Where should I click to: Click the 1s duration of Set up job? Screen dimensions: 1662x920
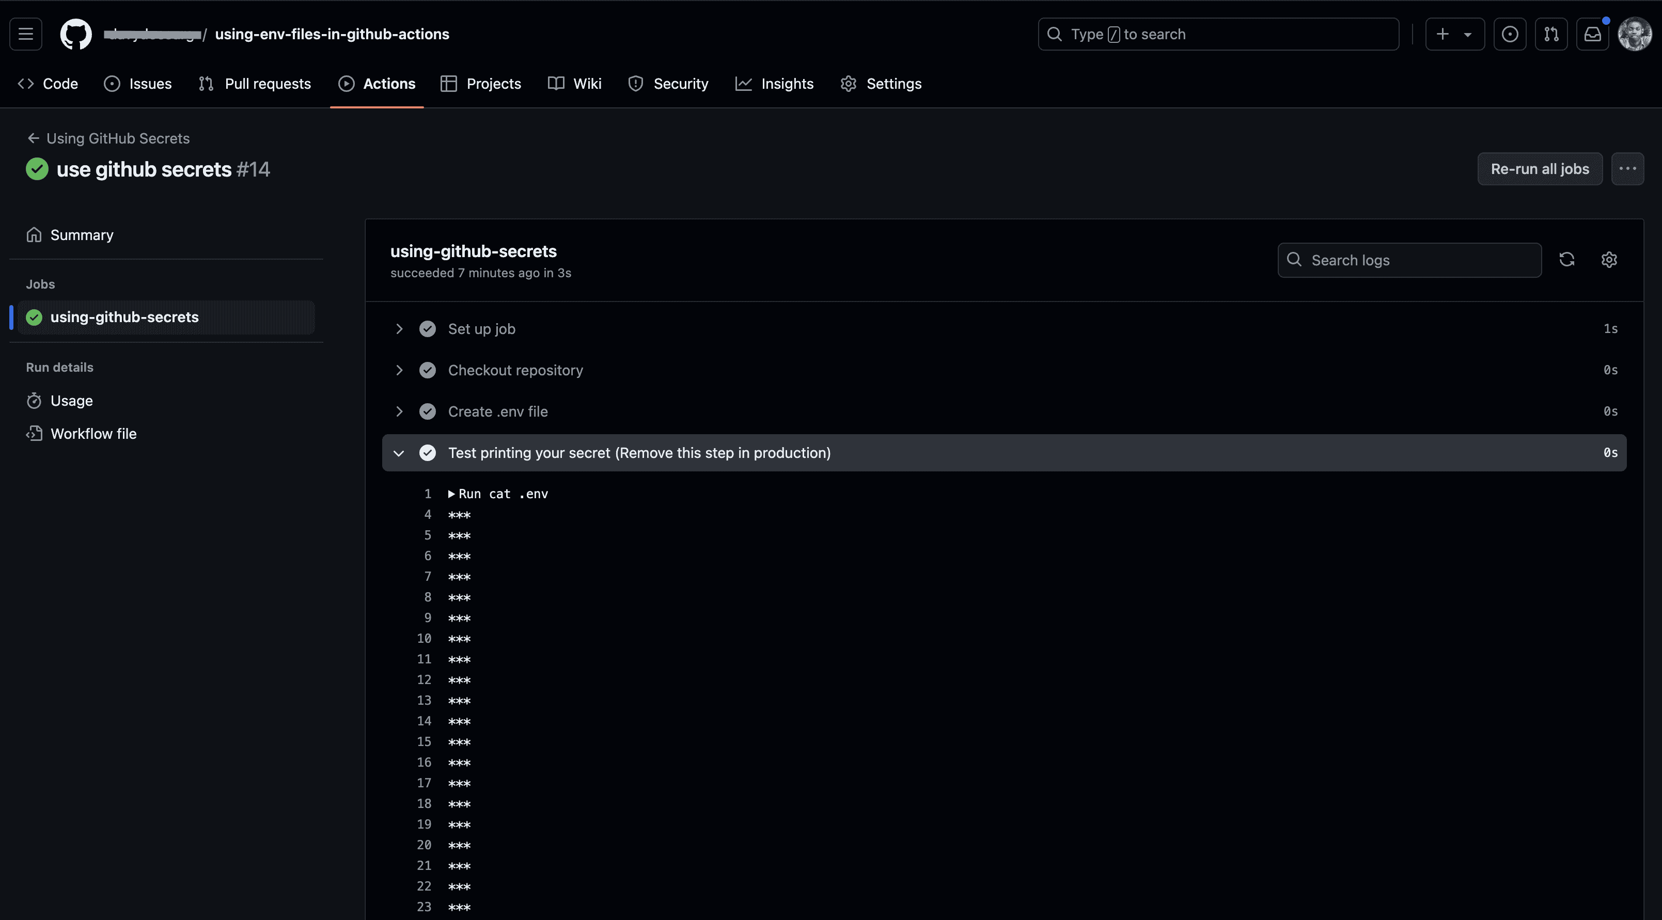pos(1610,329)
